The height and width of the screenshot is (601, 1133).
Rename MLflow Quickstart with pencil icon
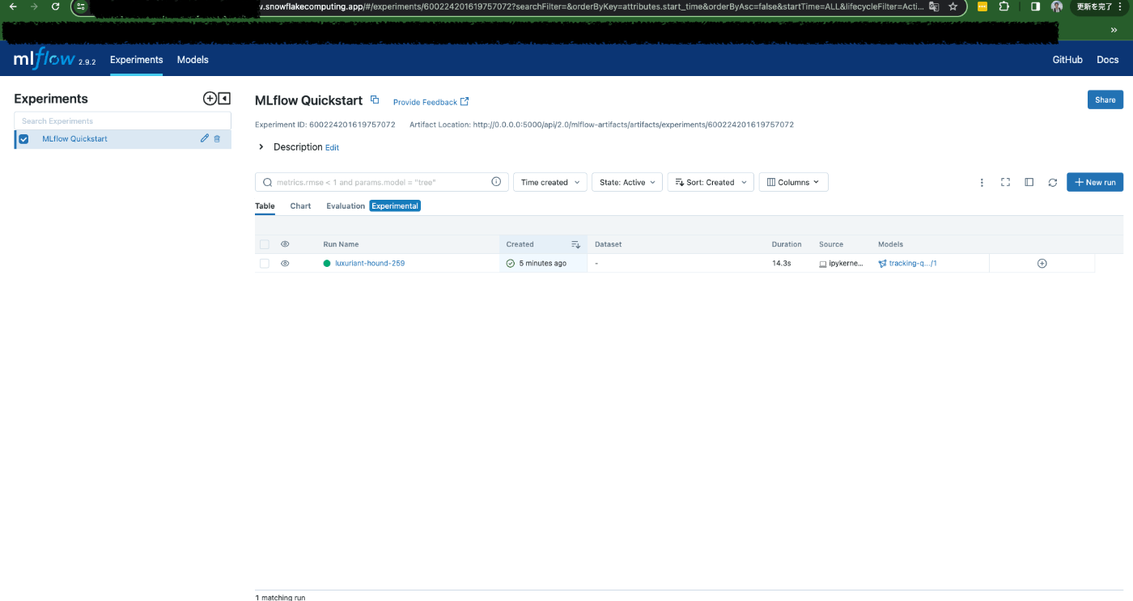205,138
